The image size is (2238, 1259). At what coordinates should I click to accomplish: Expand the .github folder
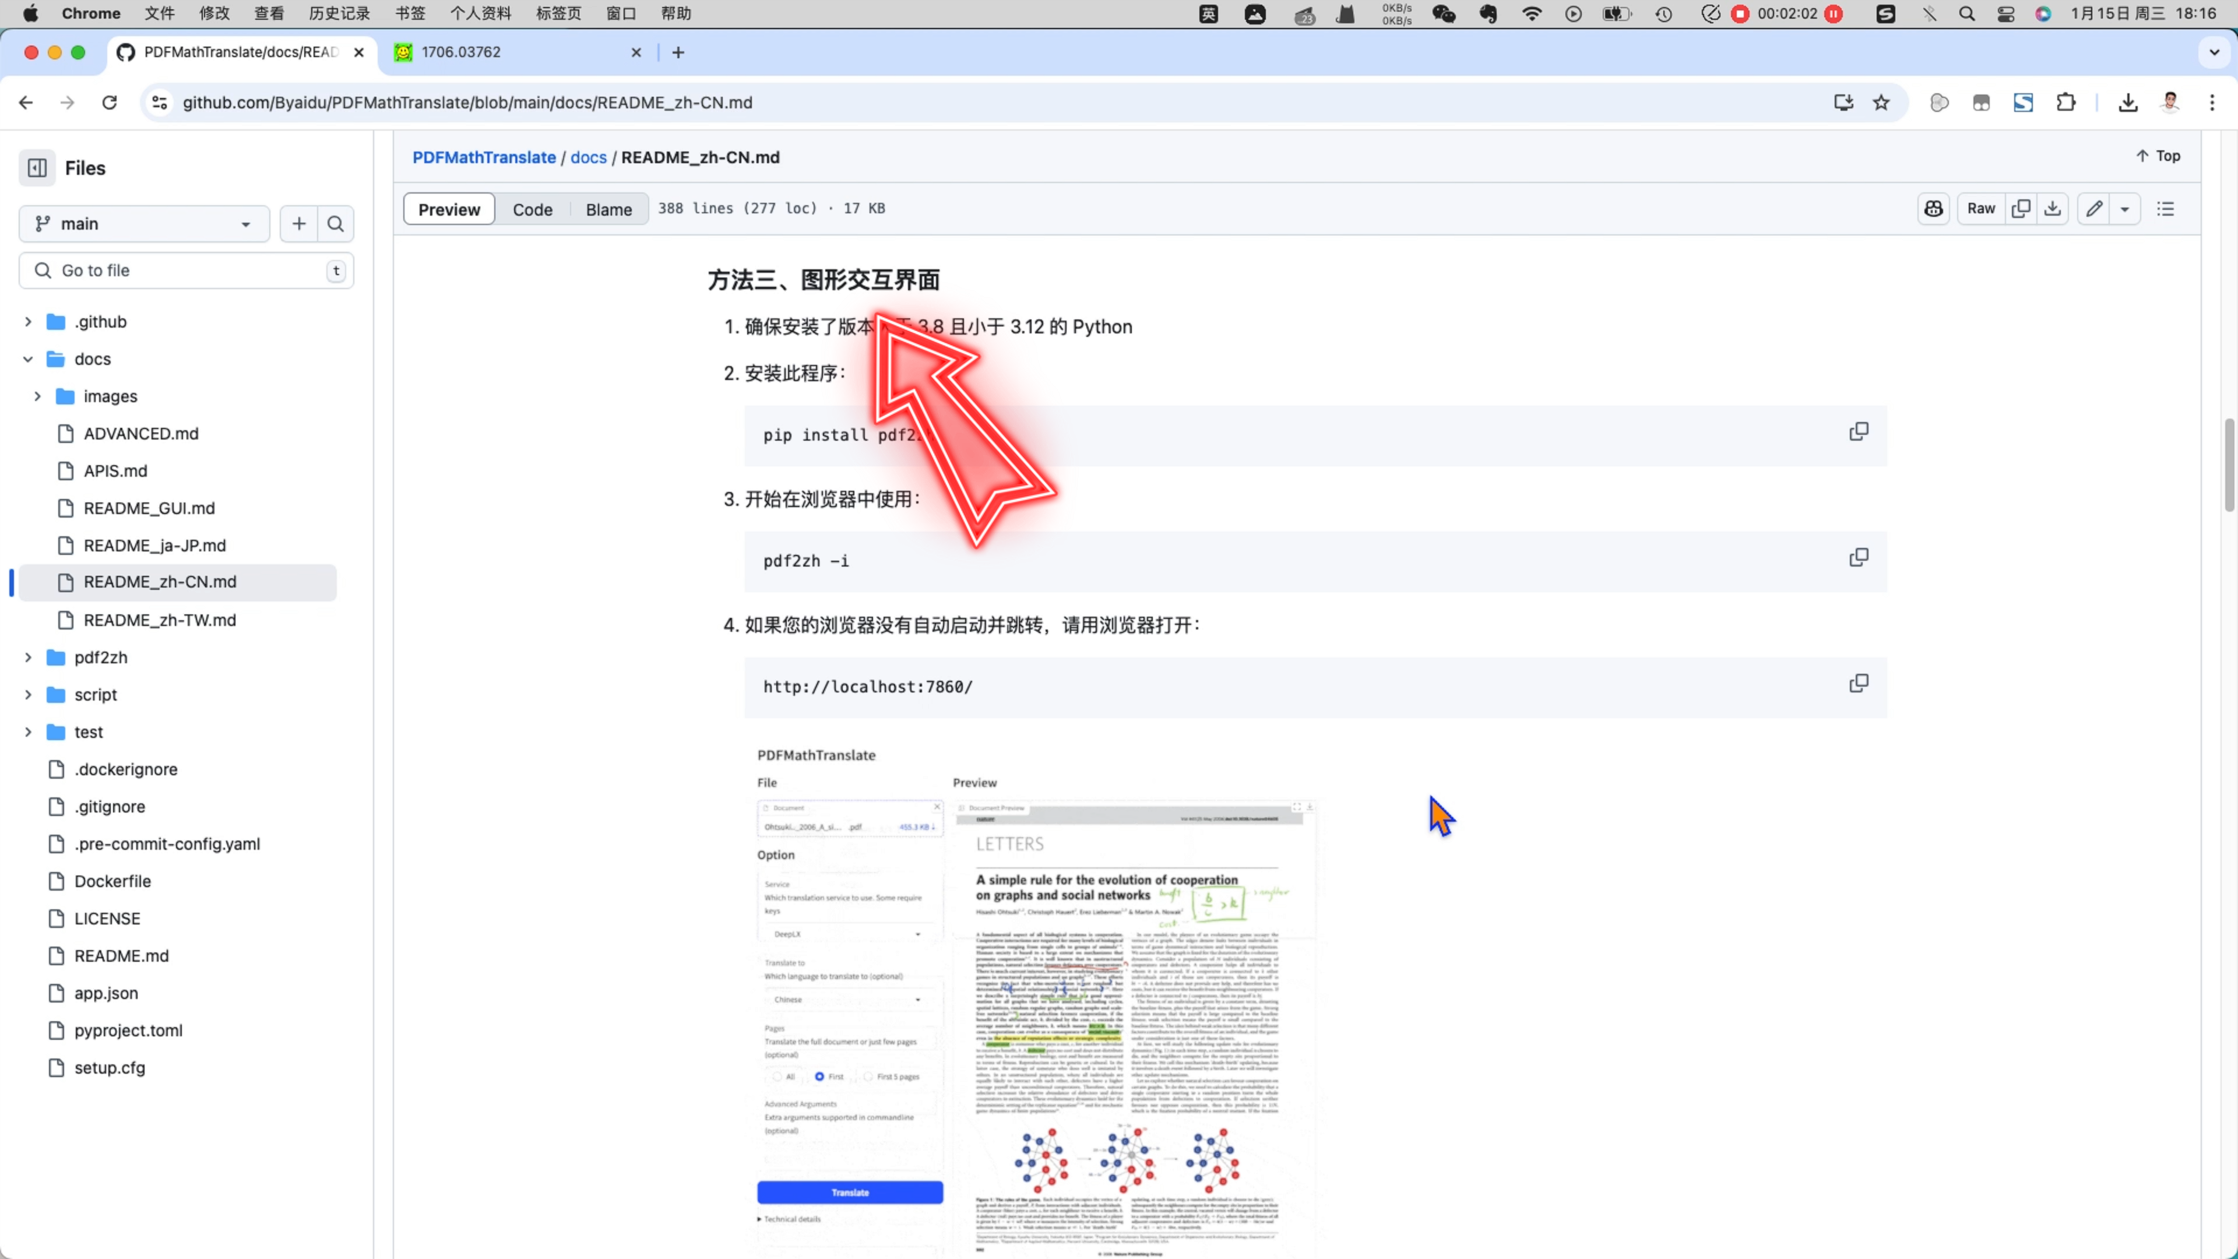[x=28, y=322]
